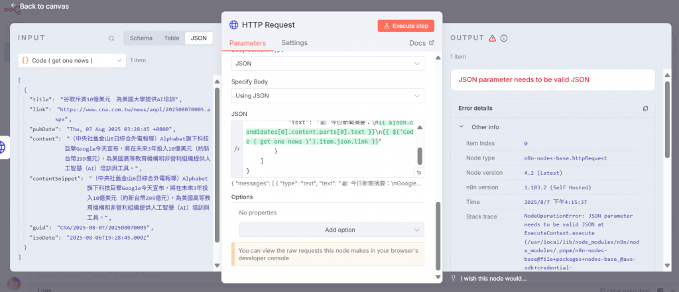Viewport: 679px width, 292px height.
Task: Click the output info circle icon
Action: tap(504, 38)
